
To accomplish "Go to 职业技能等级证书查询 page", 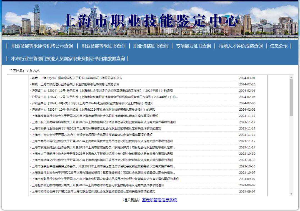I will (x=103, y=46).
